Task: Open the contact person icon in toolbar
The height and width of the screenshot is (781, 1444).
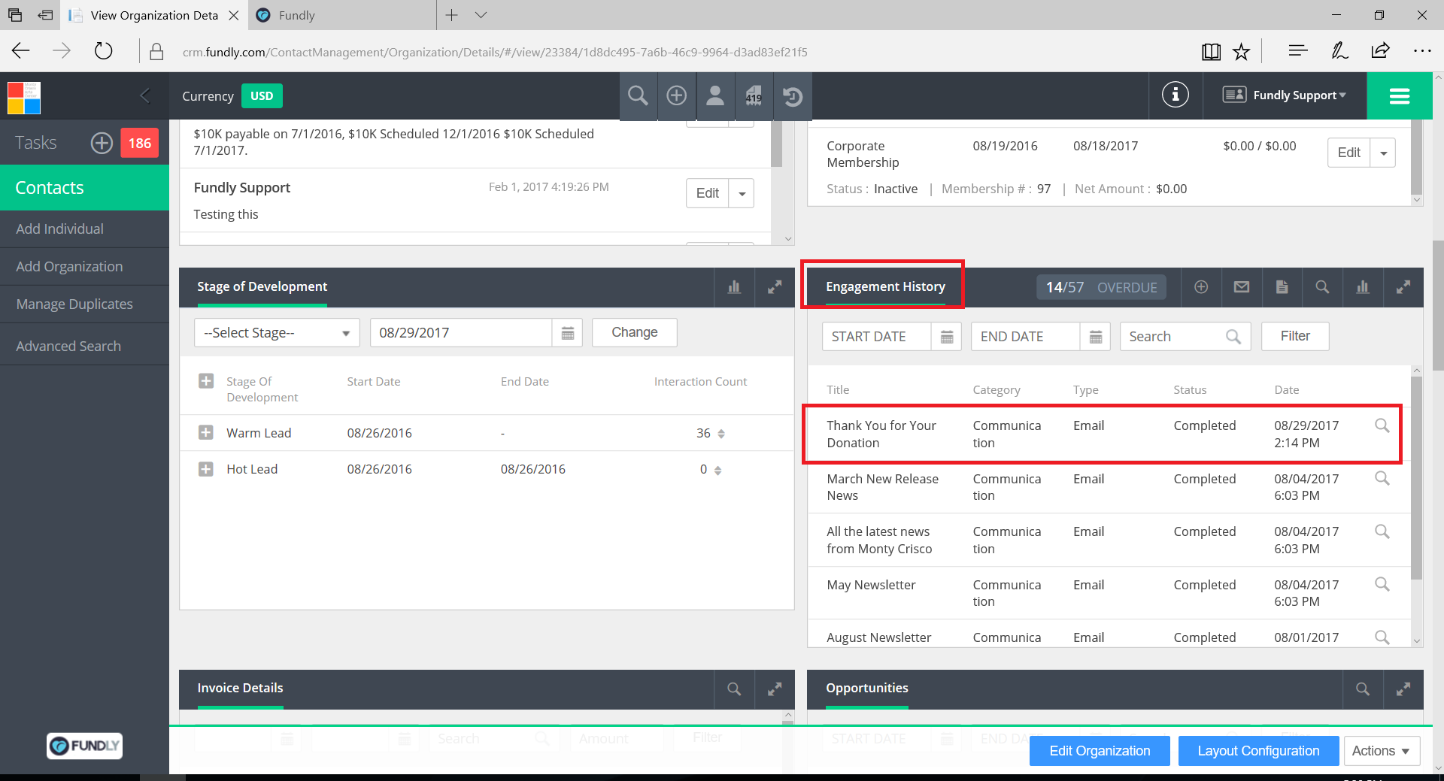Action: click(715, 95)
